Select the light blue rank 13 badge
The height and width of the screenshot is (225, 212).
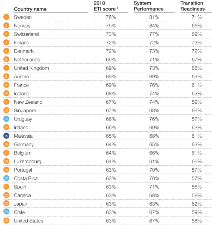pyautogui.click(x=6, y=119)
